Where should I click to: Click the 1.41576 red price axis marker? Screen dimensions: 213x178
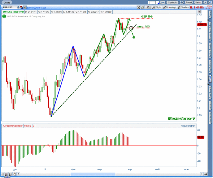(x=202, y=25)
